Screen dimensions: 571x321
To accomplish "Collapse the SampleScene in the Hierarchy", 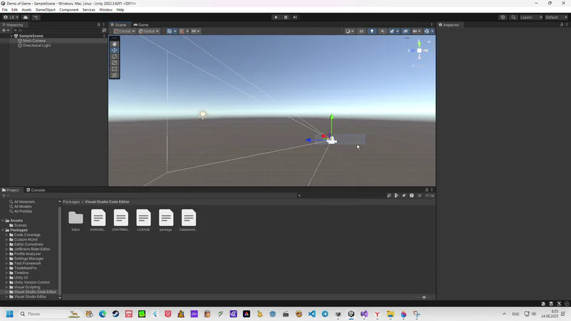I will [x=11, y=36].
